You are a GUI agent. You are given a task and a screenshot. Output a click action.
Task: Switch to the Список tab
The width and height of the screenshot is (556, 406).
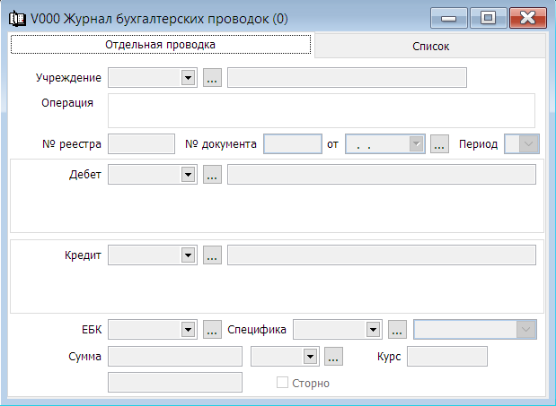pyautogui.click(x=430, y=46)
